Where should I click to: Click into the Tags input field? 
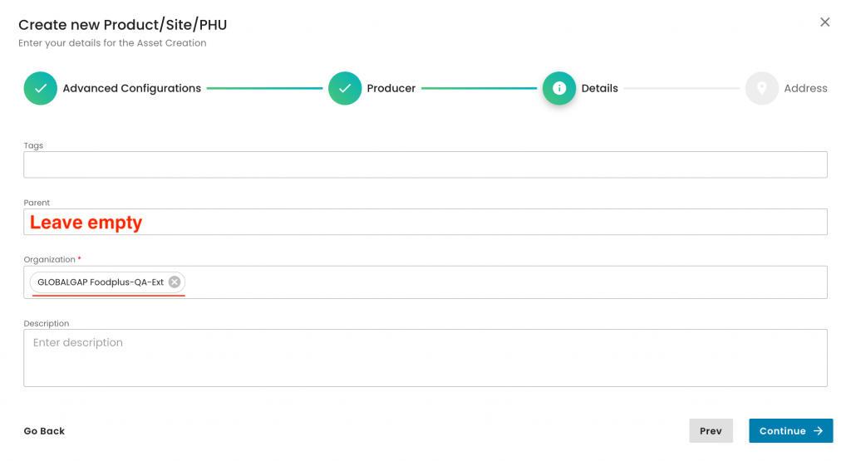point(425,164)
